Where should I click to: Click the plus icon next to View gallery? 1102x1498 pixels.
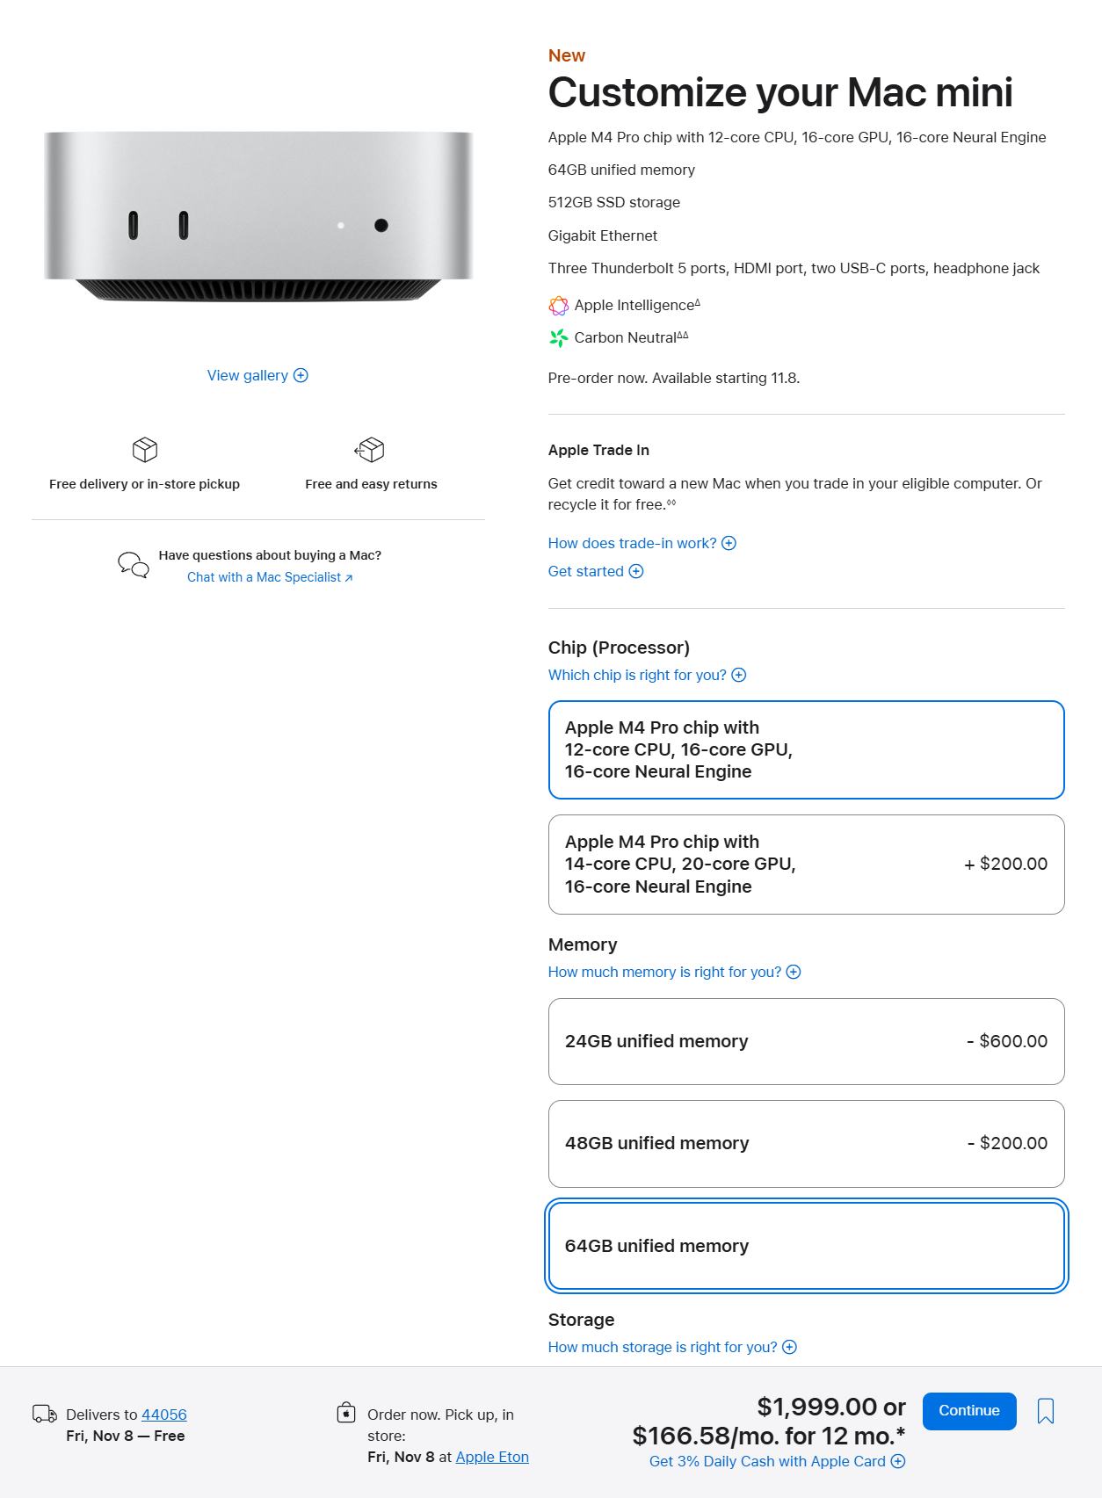301,375
